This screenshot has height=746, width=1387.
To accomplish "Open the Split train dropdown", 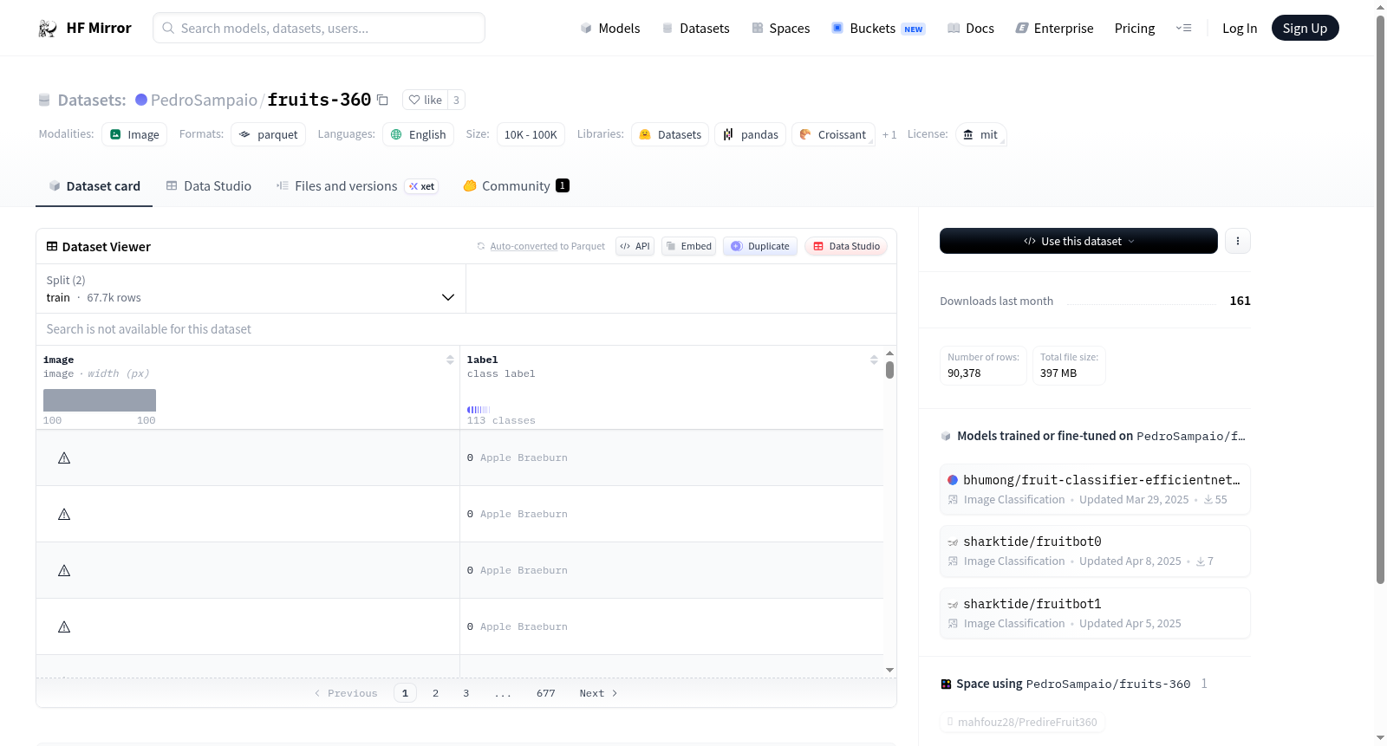I will point(251,289).
